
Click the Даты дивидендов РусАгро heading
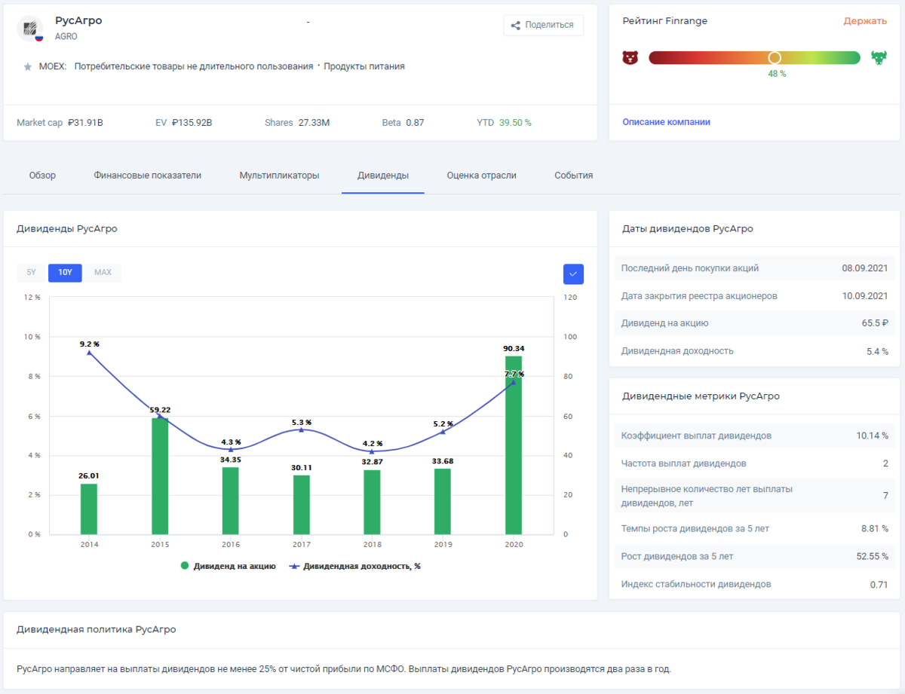pyautogui.click(x=688, y=228)
